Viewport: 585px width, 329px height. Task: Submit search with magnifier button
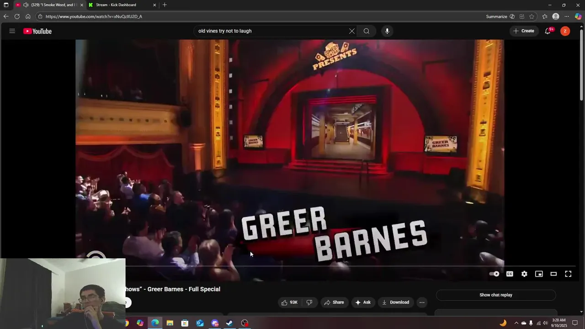[367, 31]
